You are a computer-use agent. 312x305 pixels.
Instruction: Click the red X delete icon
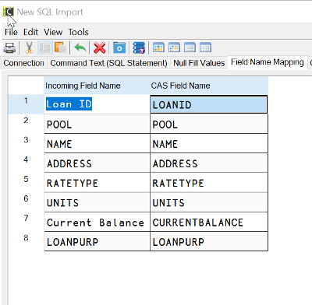click(x=100, y=48)
